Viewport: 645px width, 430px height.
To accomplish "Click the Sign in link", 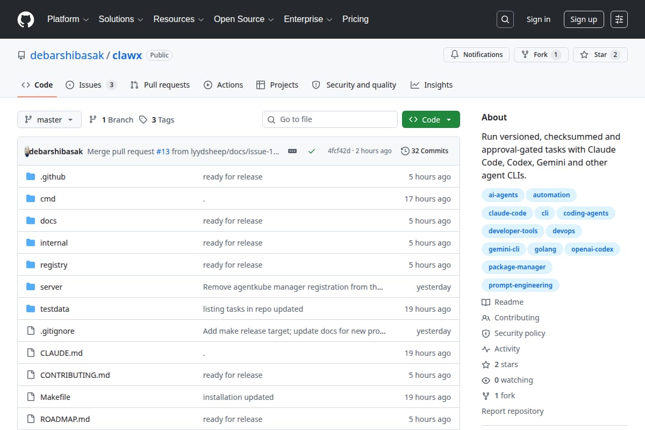I will (539, 19).
